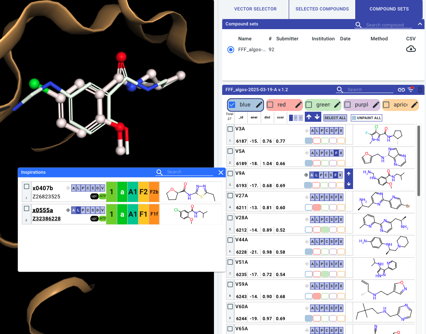Toggle the L control for inspiration x0555a
The width and height of the screenshot is (426, 334).
(x=78, y=210)
